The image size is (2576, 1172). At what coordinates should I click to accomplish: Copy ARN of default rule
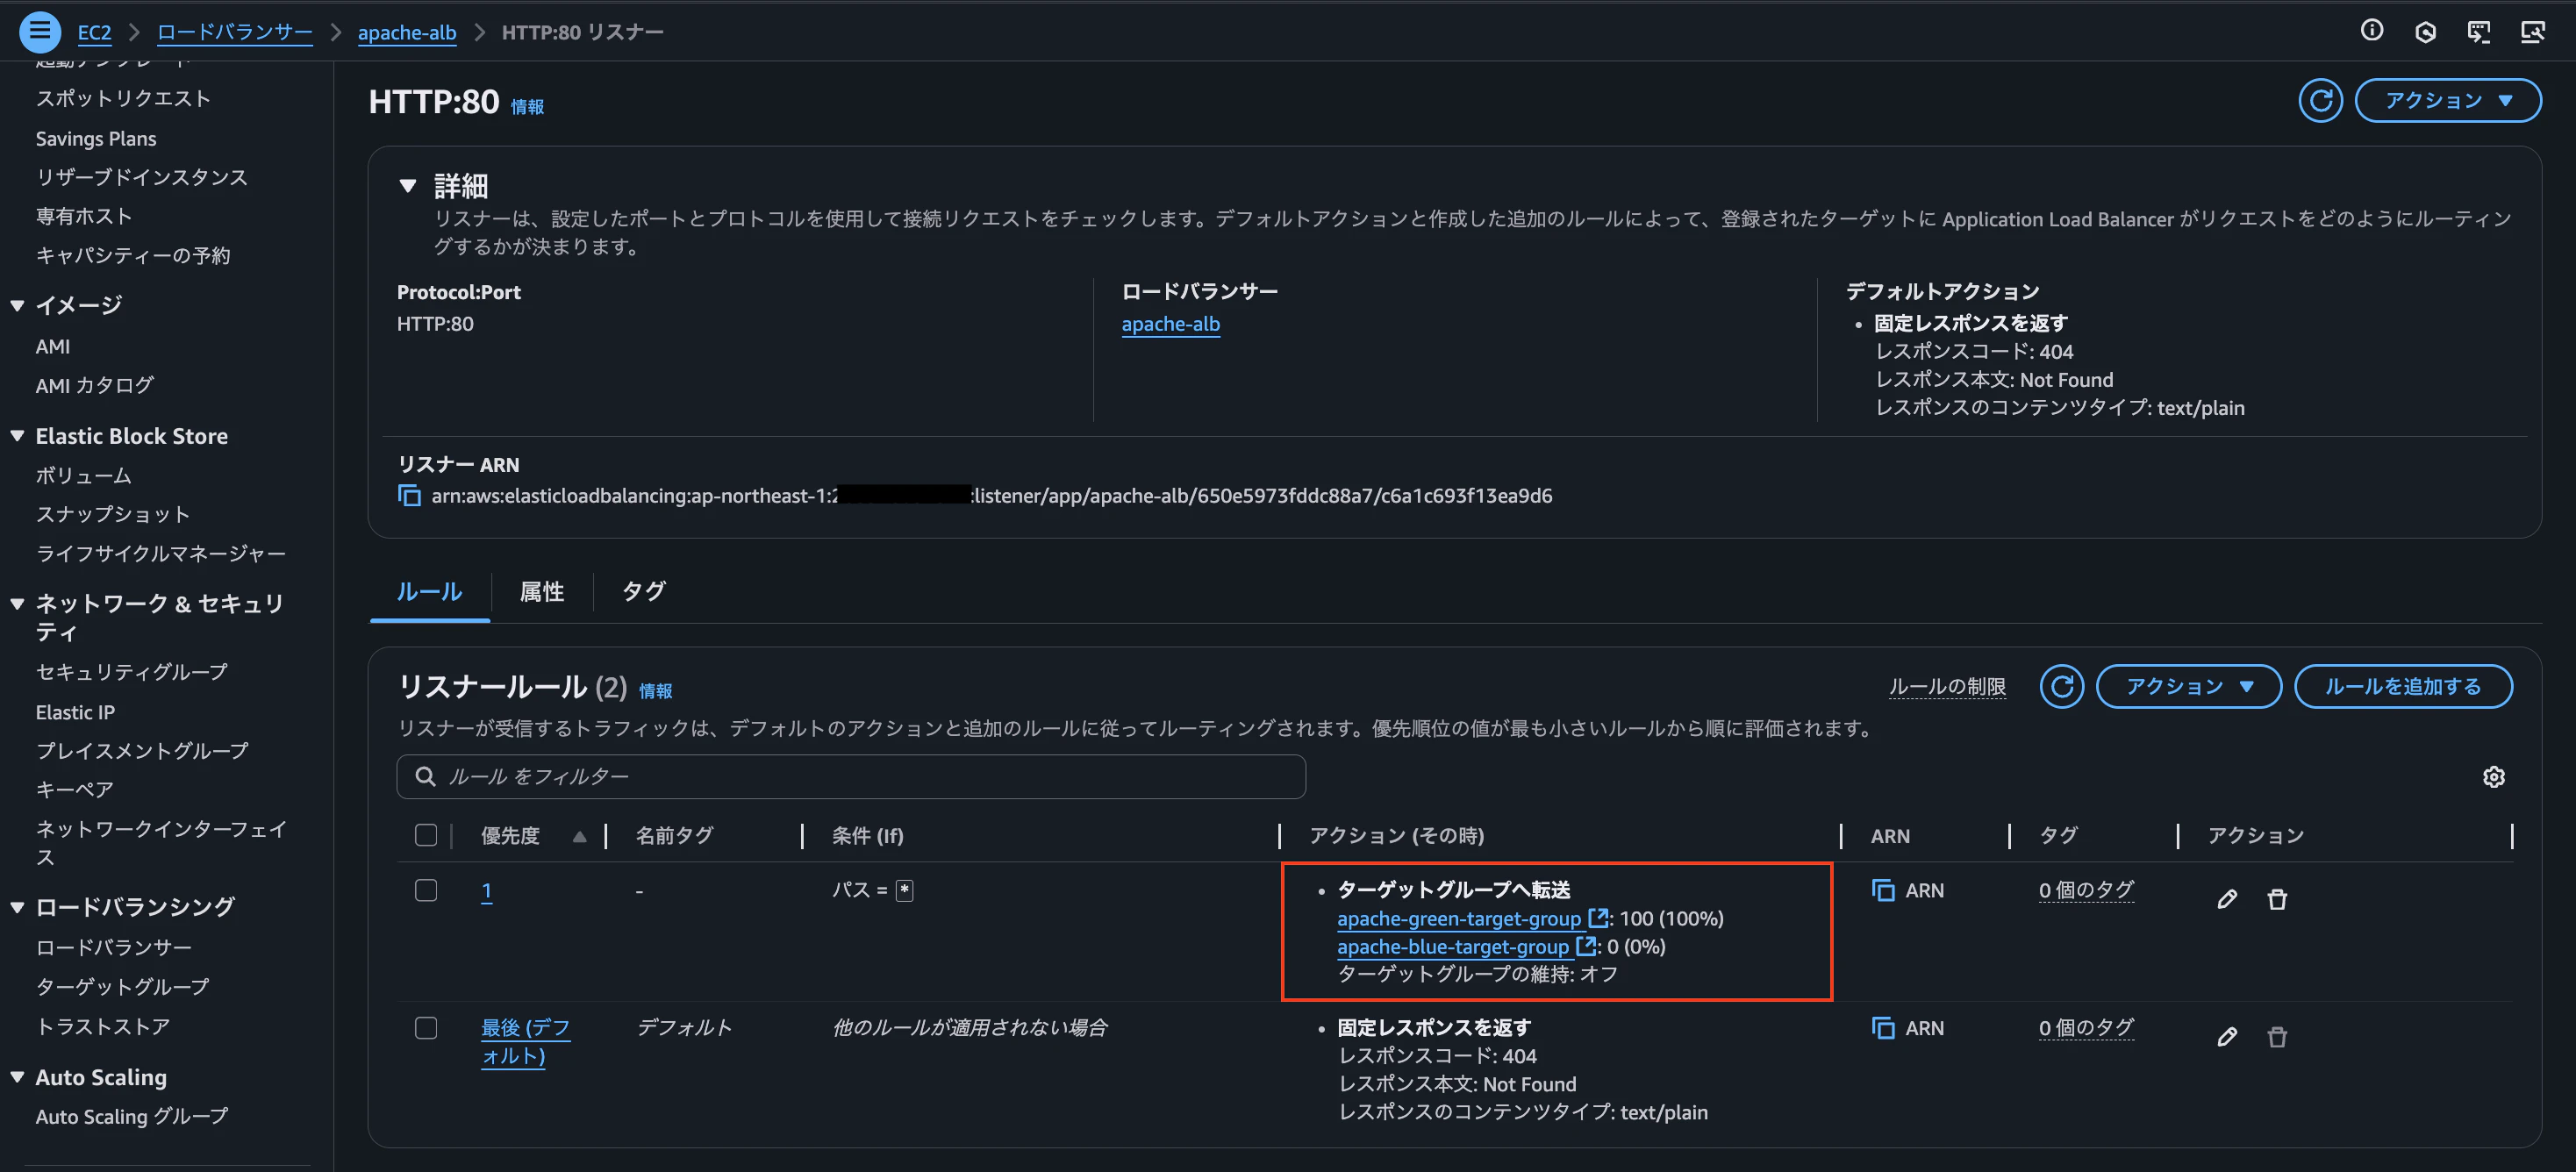click(1882, 1028)
